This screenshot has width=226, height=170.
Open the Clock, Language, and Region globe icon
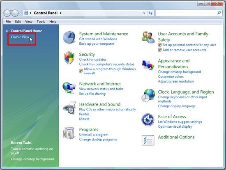coord(148,95)
